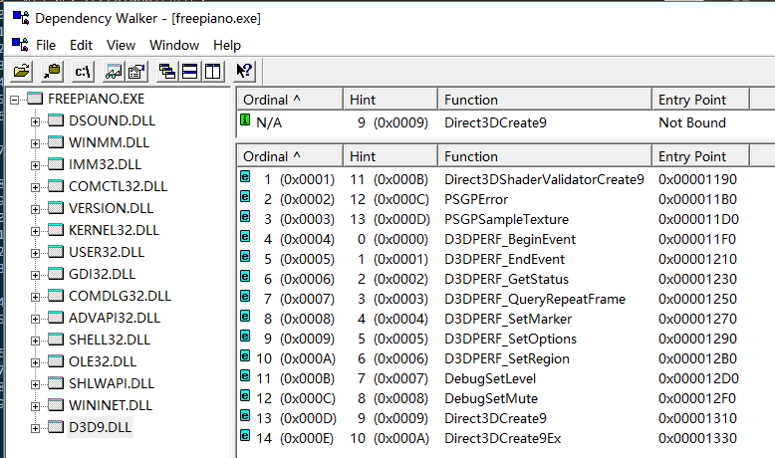The image size is (775, 458).
Task: Select SHLWAPI.DLL in module tree
Action: (112, 383)
